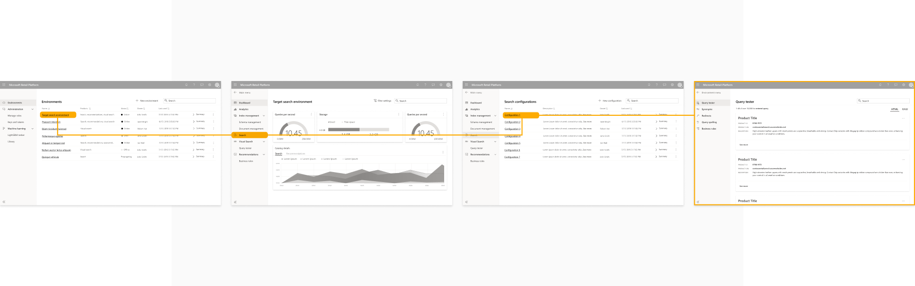
Task: Open row options for Configuration 7
Action: [x=676, y=156]
